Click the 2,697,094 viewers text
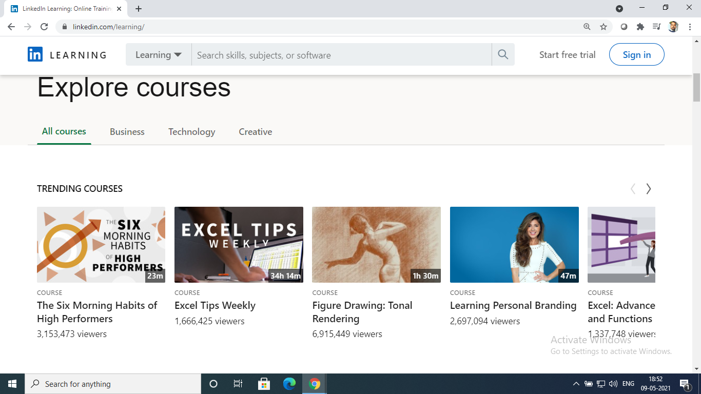Image resolution: width=701 pixels, height=394 pixels. [485, 321]
